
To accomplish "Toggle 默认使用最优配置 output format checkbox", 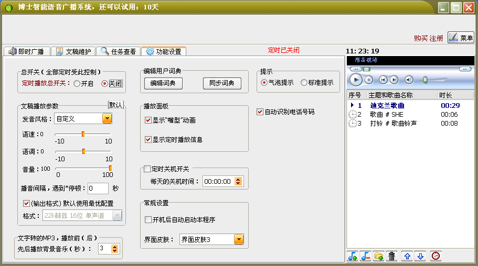I will pyautogui.click(x=68, y=203).
